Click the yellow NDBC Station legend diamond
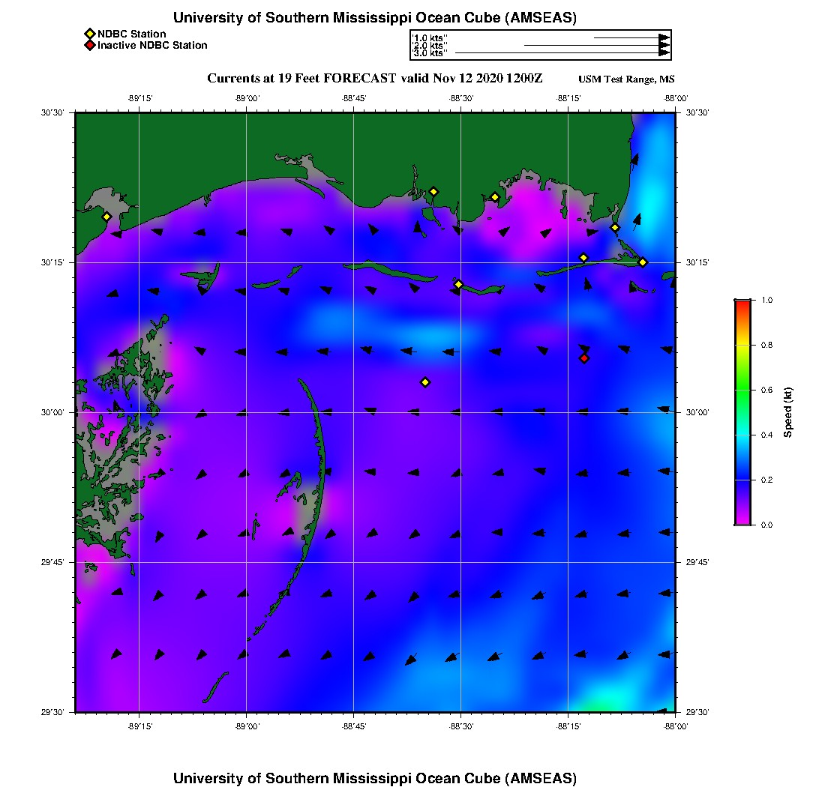 point(89,34)
